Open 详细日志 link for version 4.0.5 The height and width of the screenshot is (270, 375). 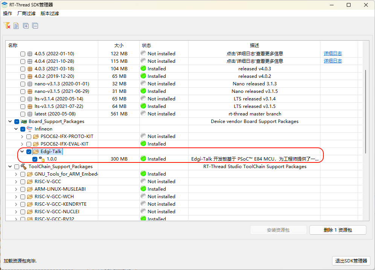click(x=332, y=53)
